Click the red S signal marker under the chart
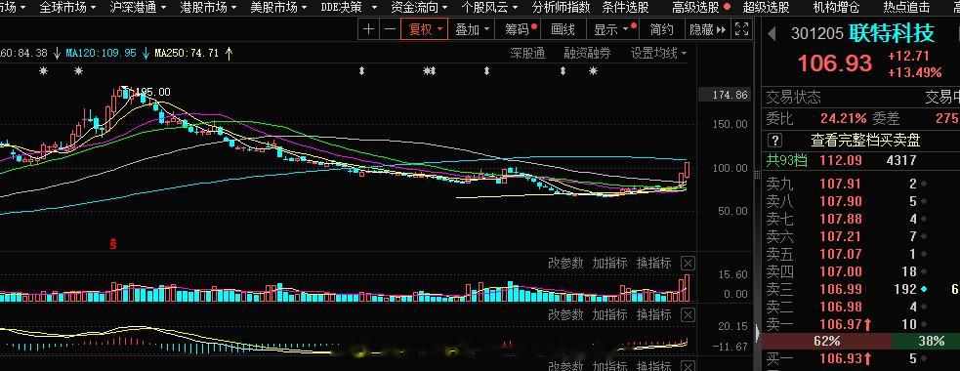 click(112, 244)
